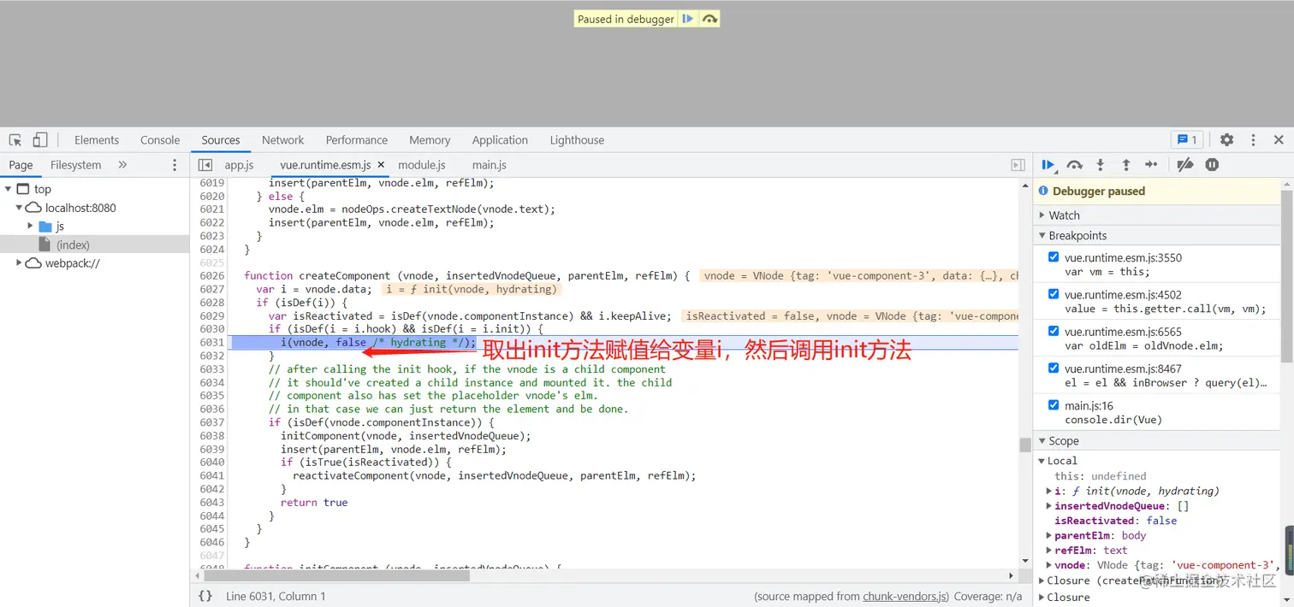Expand the vnode VNode variable
The image size is (1294, 607).
coord(1050,565)
